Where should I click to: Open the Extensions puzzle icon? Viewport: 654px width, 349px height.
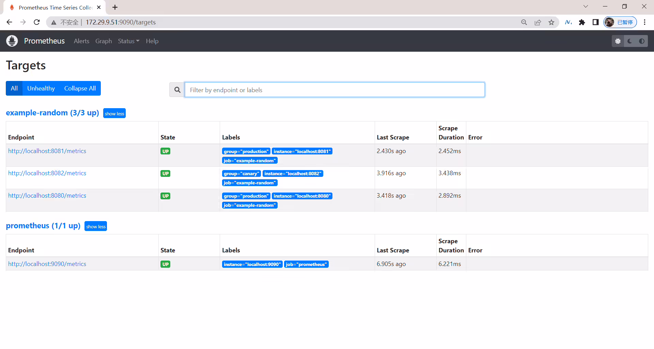[x=582, y=22]
